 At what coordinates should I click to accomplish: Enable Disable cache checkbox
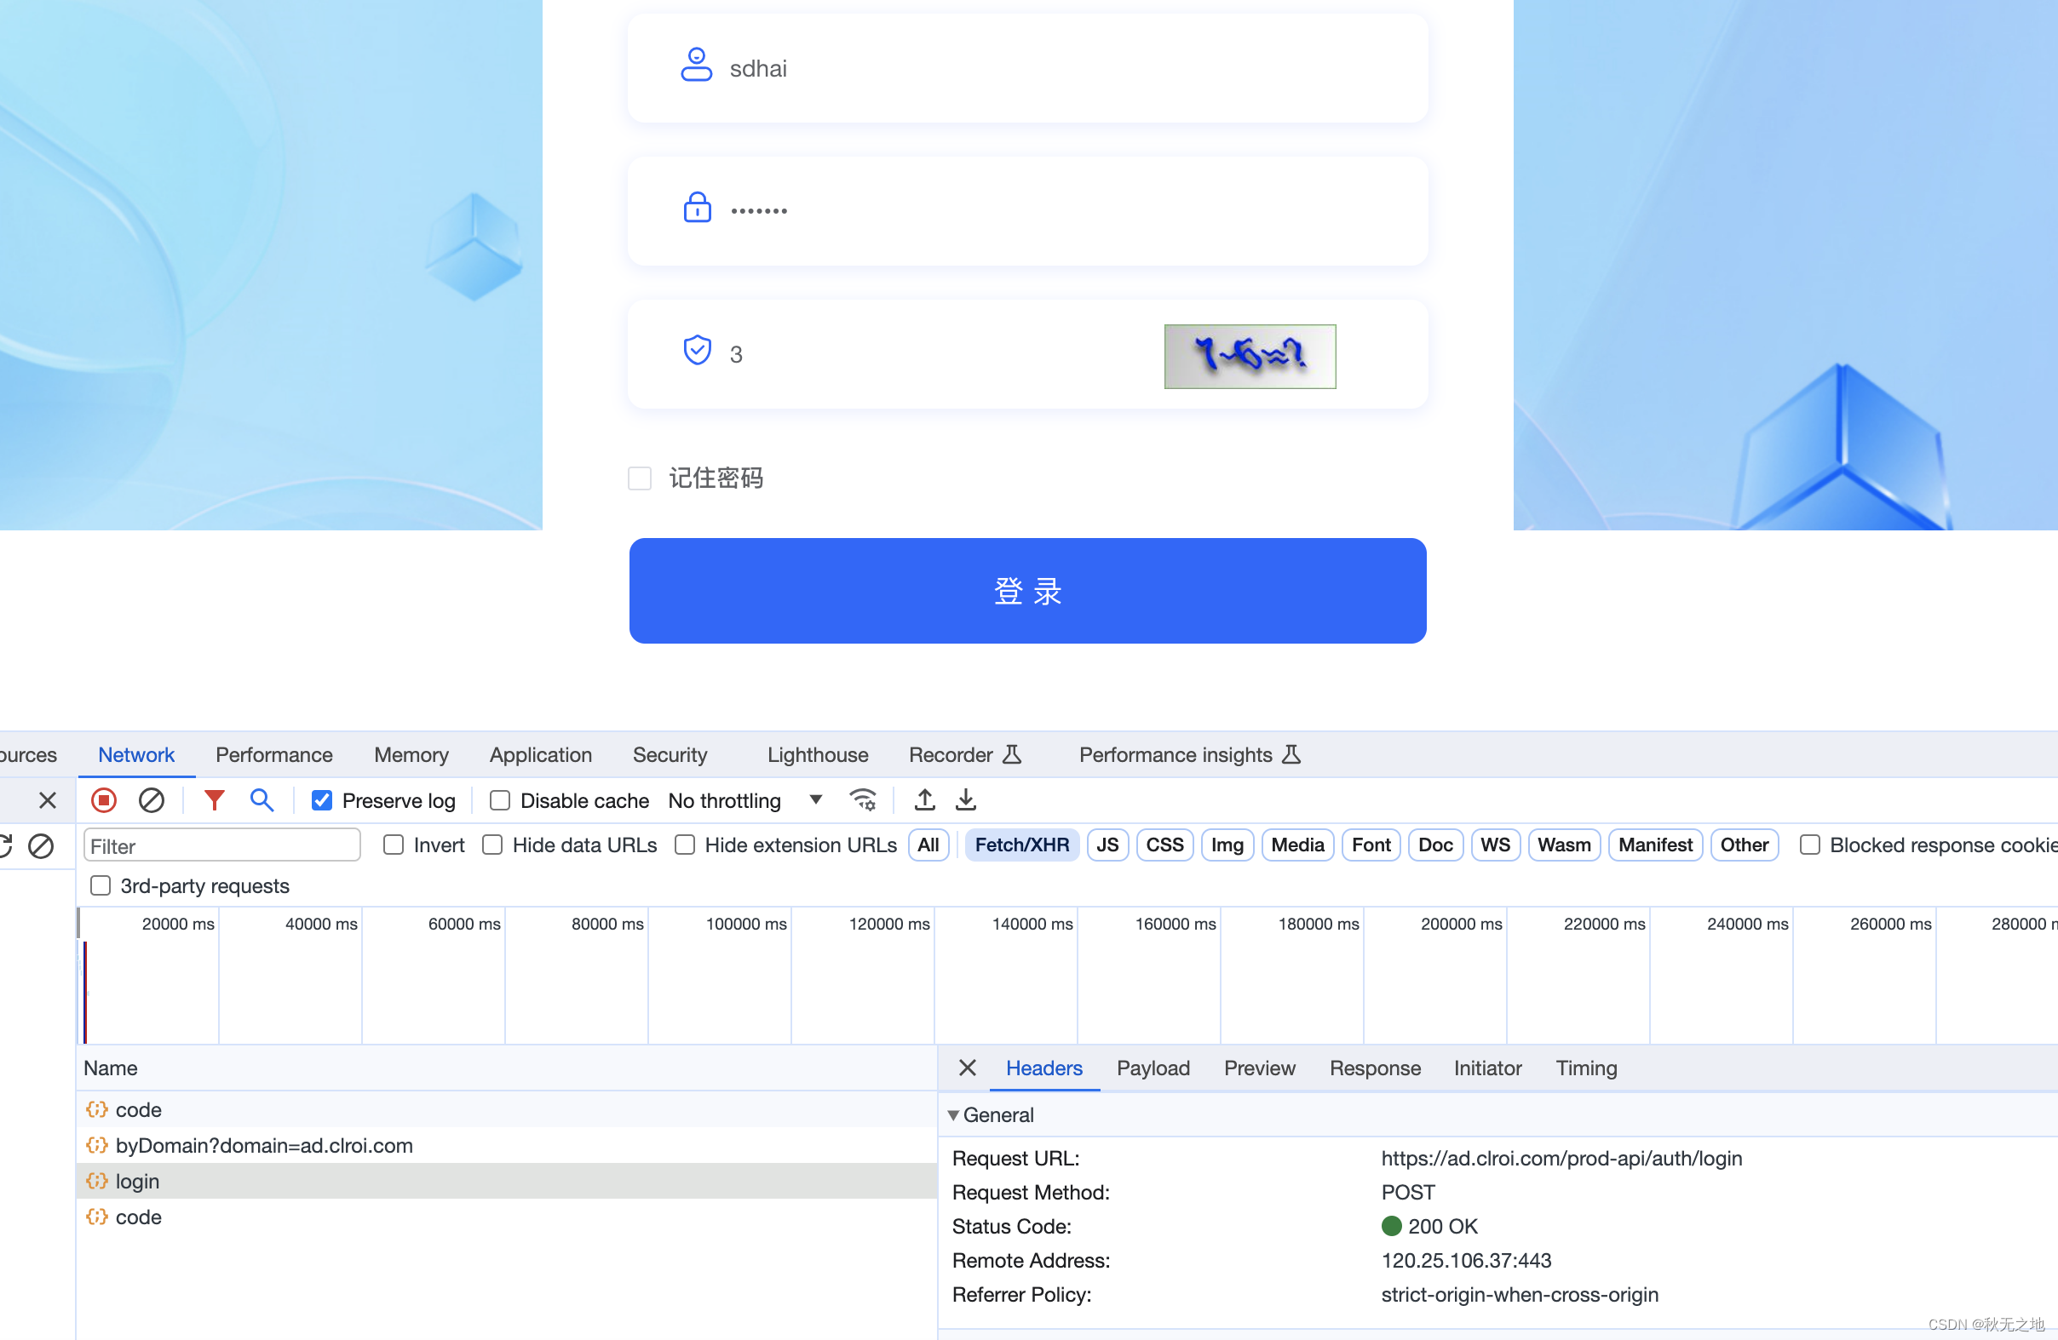point(500,800)
